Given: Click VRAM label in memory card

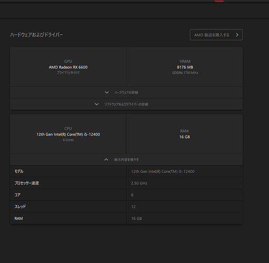Looking at the screenshot, I should [185, 62].
